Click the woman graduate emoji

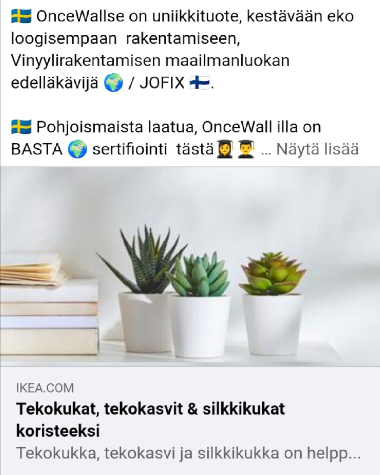point(225,149)
